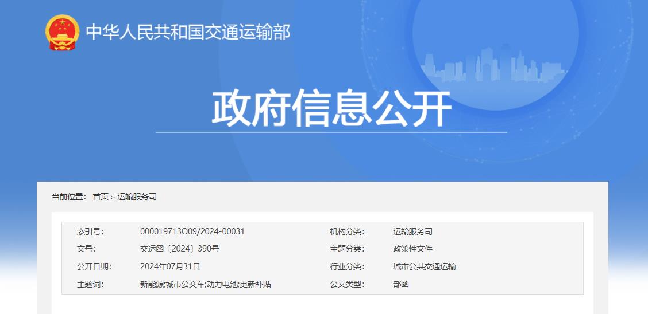Click the 政府信息公开 banner heading
The width and height of the screenshot is (648, 314).
(331, 108)
